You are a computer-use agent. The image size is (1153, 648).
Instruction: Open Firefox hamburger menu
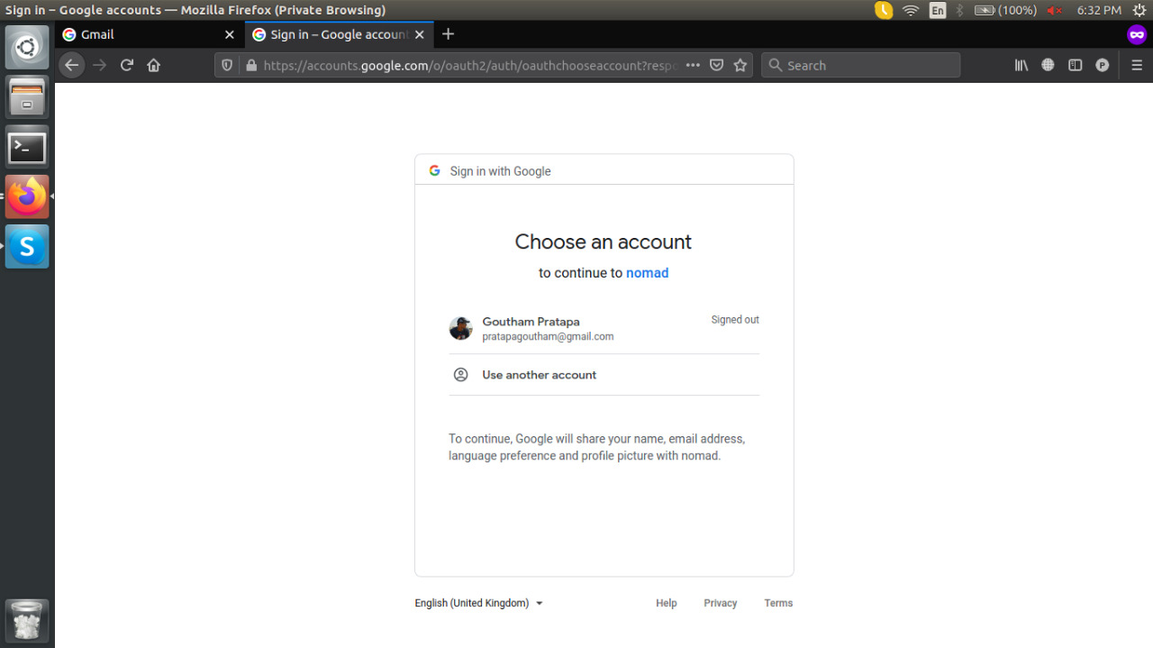tap(1137, 65)
